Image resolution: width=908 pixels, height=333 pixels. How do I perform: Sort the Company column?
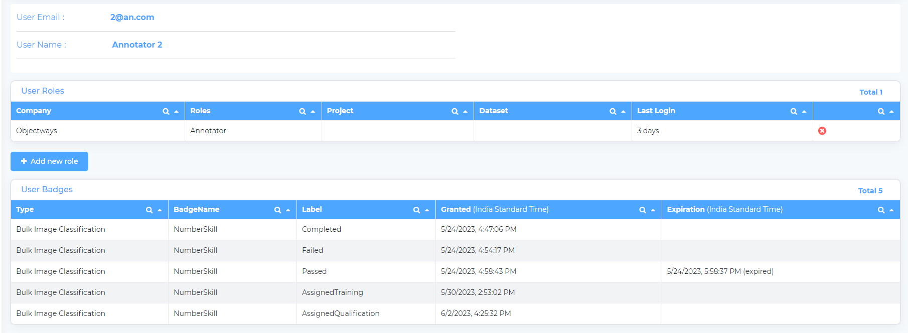(x=176, y=111)
